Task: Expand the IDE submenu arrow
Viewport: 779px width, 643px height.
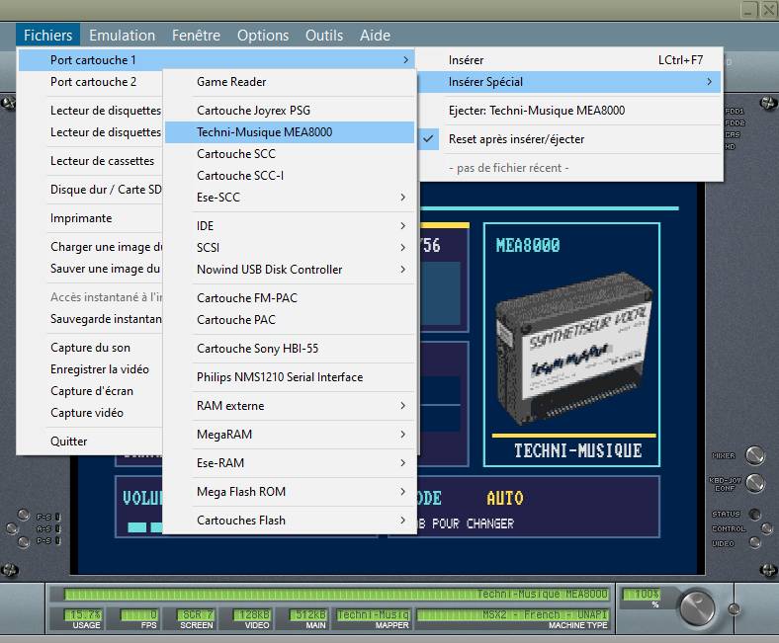Action: click(x=403, y=226)
